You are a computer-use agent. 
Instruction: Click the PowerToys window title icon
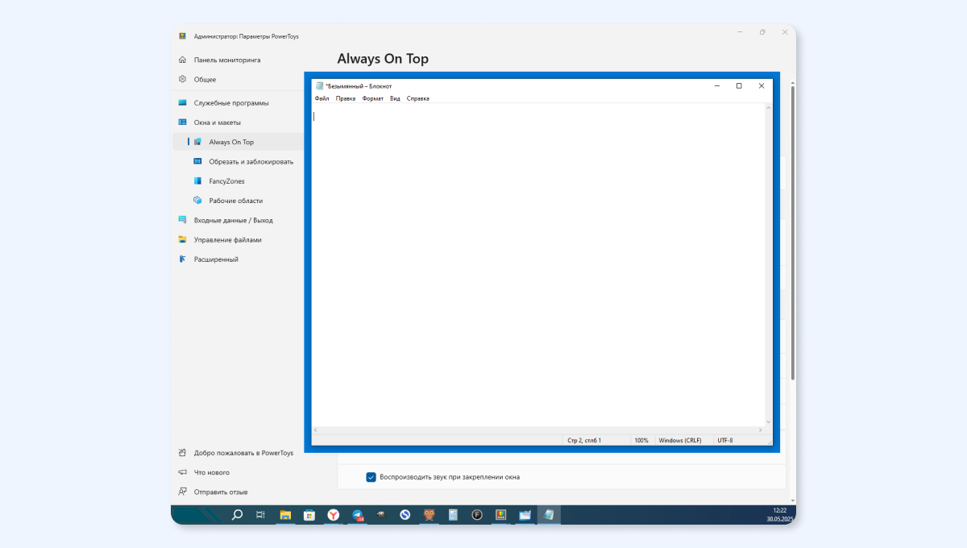click(x=183, y=36)
